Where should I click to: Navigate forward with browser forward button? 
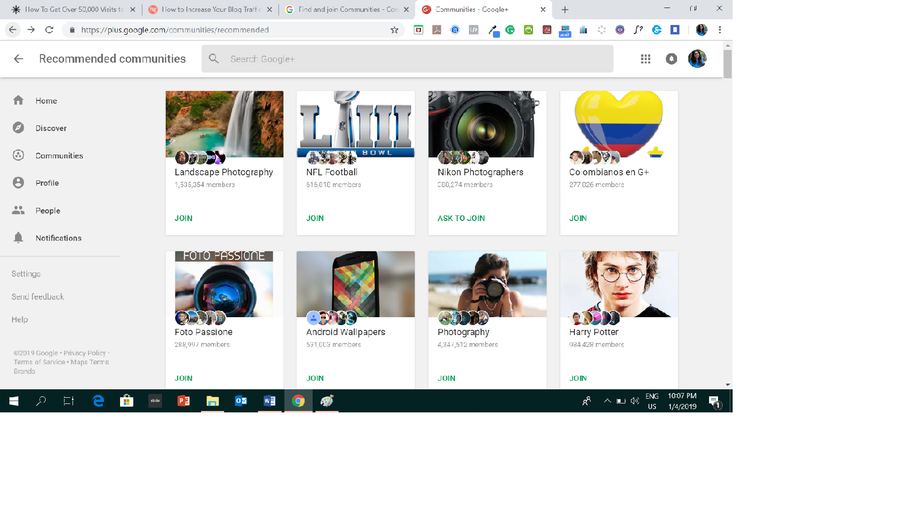pyautogui.click(x=31, y=30)
